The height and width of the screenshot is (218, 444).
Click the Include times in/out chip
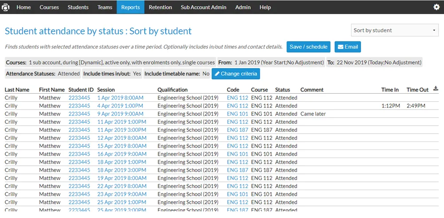[x=112, y=74]
